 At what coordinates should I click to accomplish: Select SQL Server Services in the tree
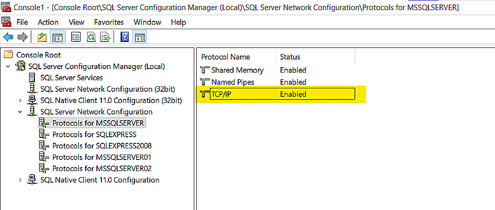72,78
